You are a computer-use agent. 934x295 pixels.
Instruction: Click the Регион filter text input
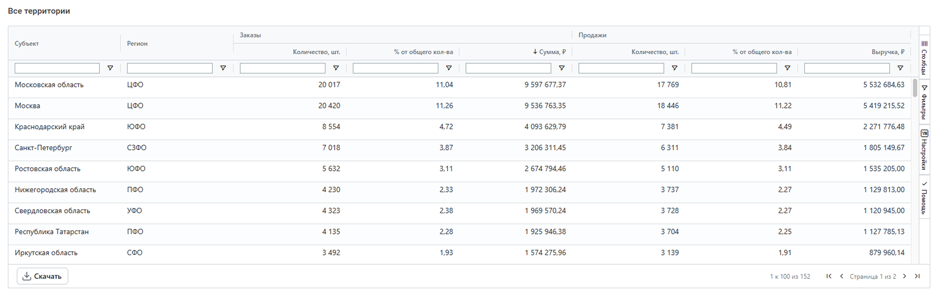tap(169, 68)
